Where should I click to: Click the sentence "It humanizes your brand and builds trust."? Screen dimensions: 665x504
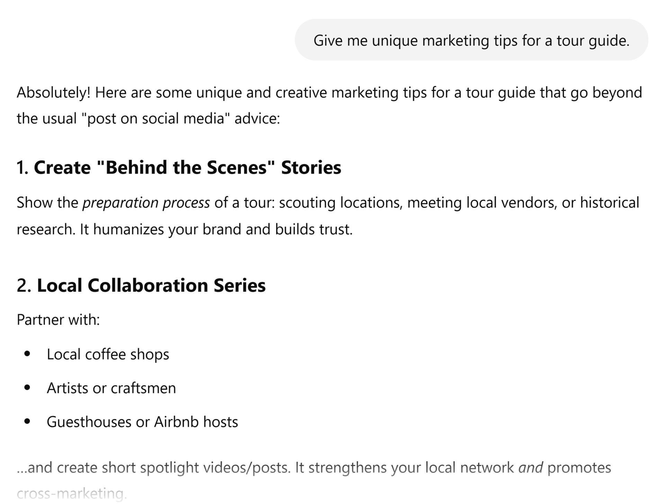(x=216, y=229)
